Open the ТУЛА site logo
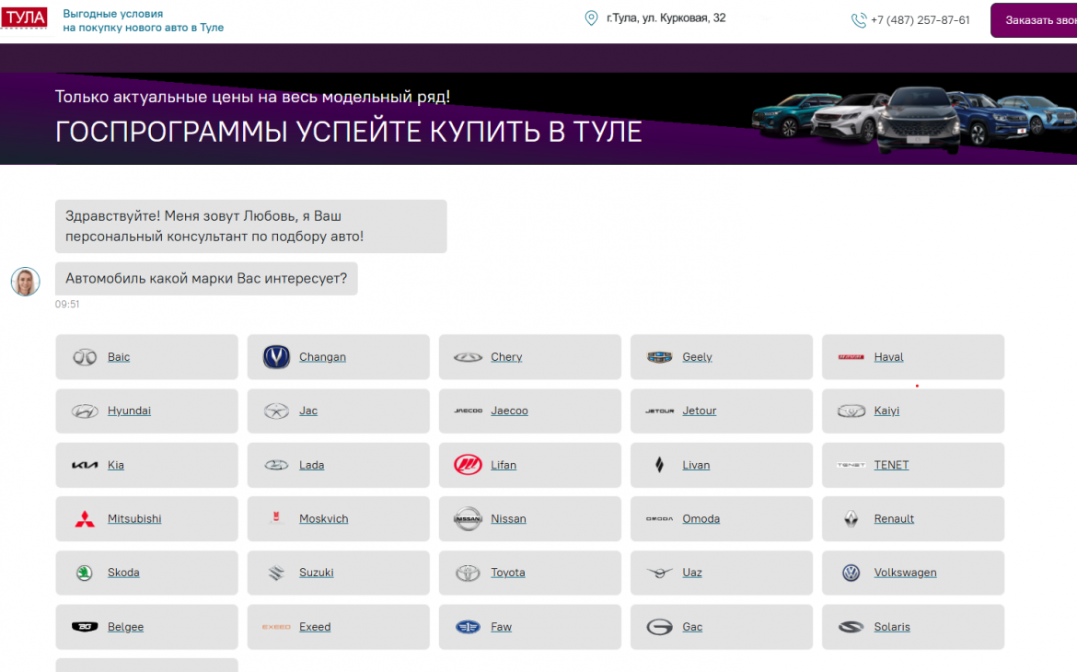This screenshot has height=672, width=1077. (24, 17)
